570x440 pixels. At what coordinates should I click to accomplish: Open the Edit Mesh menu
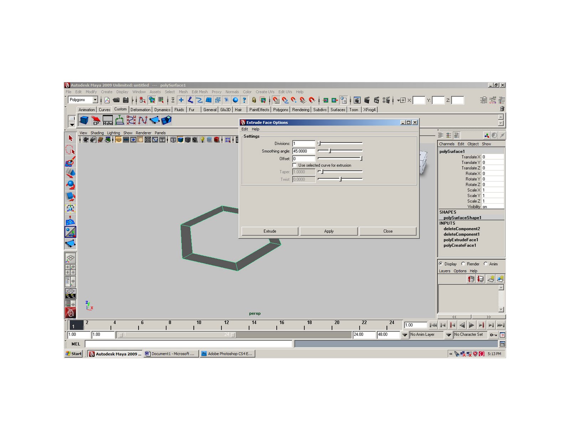coord(199,92)
